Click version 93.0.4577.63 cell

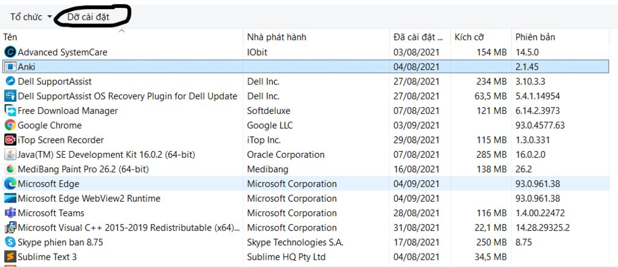540,125
